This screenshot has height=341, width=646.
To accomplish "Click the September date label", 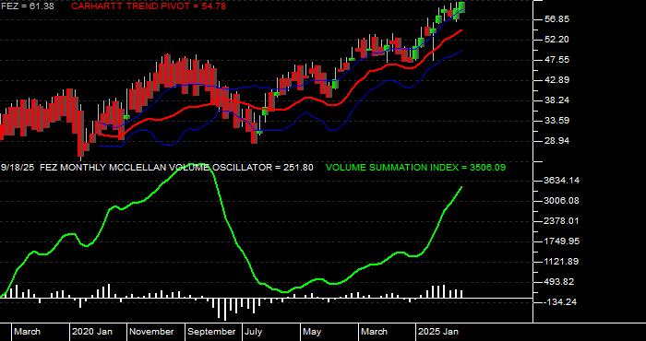I will [x=211, y=332].
